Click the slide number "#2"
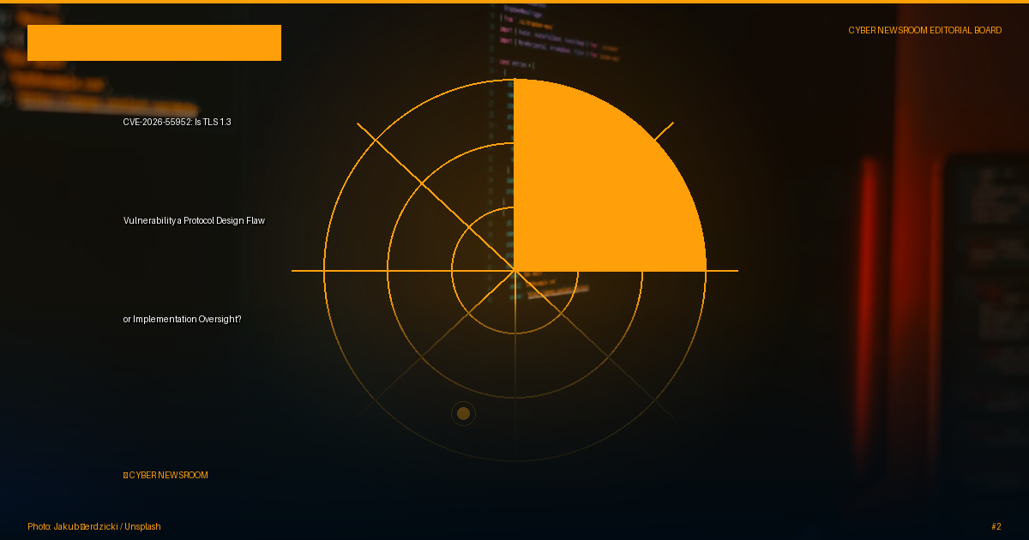Screen dimensions: 1029x540 (996, 526)
